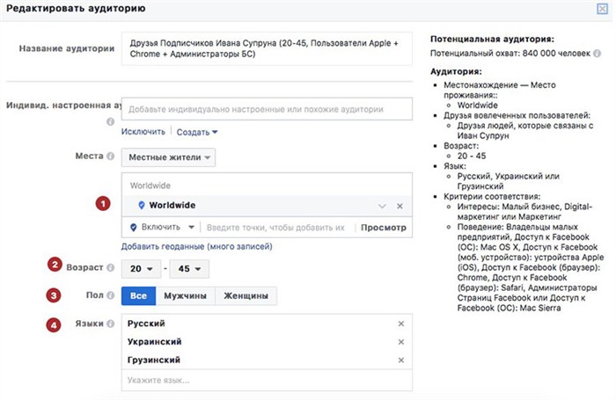Close the Edit Audience dialog
This screenshot has height=400, width=616.
pos(602,9)
